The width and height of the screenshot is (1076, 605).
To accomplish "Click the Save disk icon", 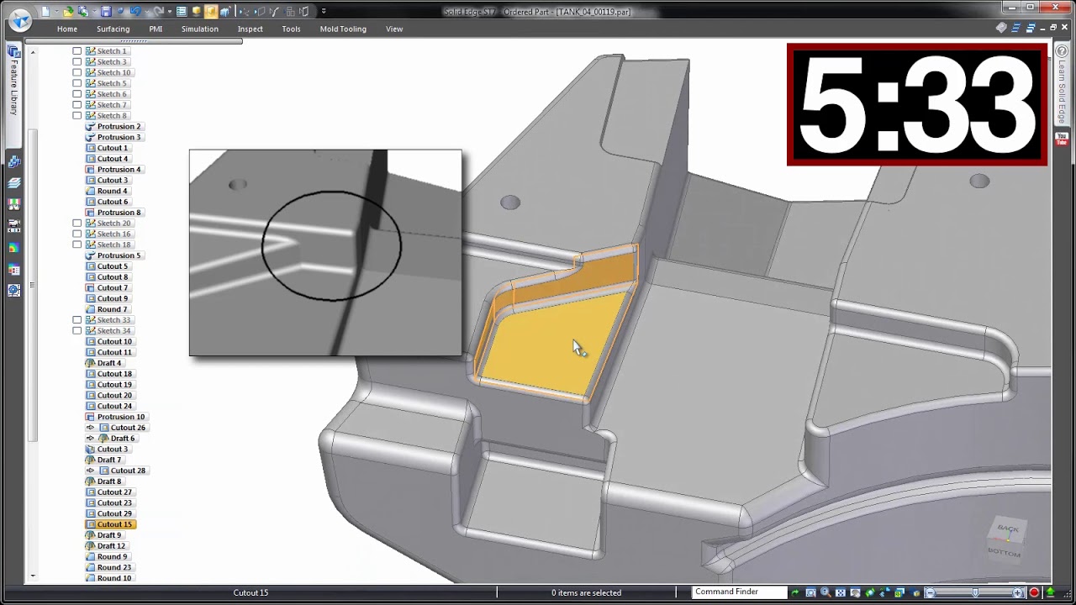I will point(106,12).
